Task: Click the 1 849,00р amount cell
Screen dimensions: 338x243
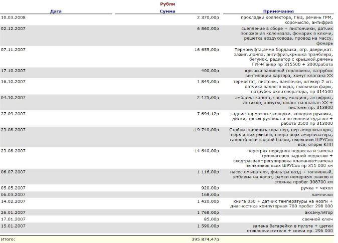Action: [207, 81]
